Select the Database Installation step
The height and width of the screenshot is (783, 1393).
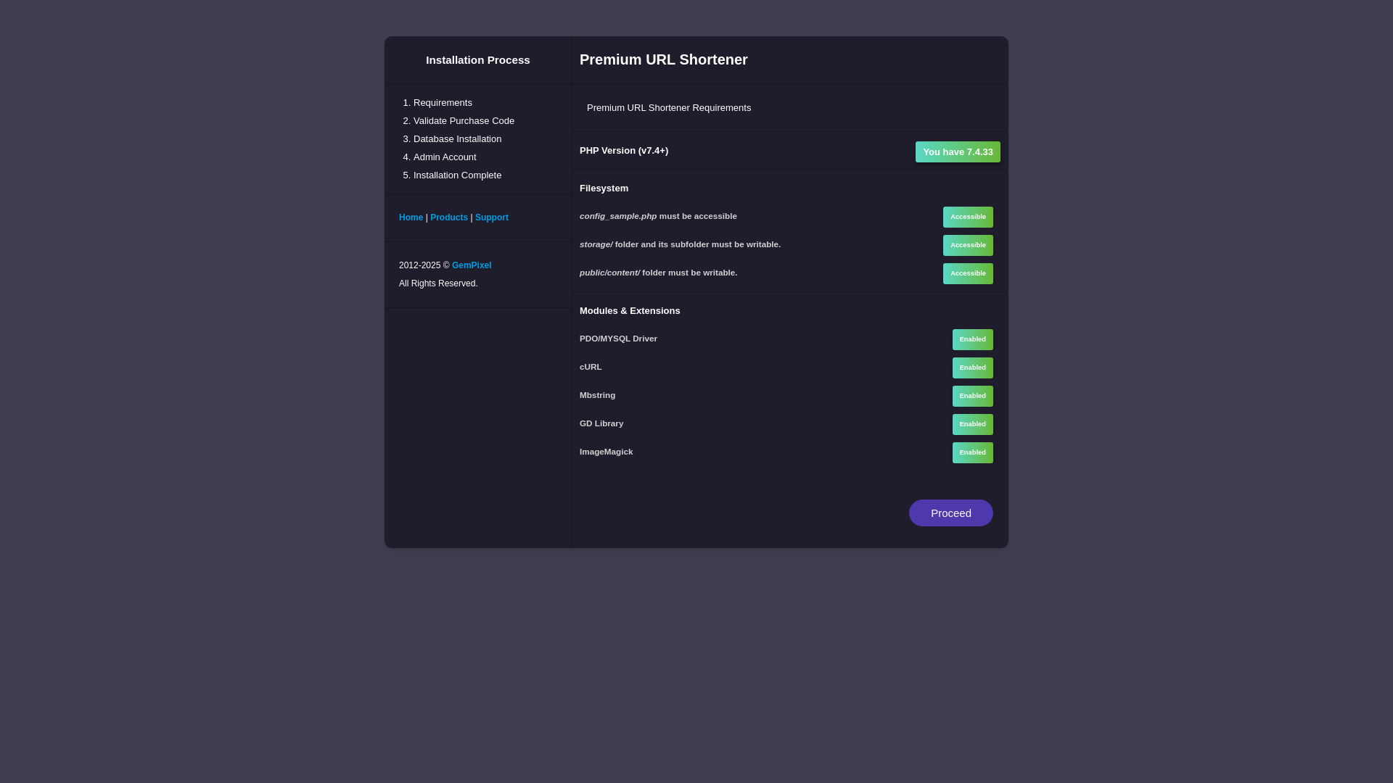tap(457, 139)
